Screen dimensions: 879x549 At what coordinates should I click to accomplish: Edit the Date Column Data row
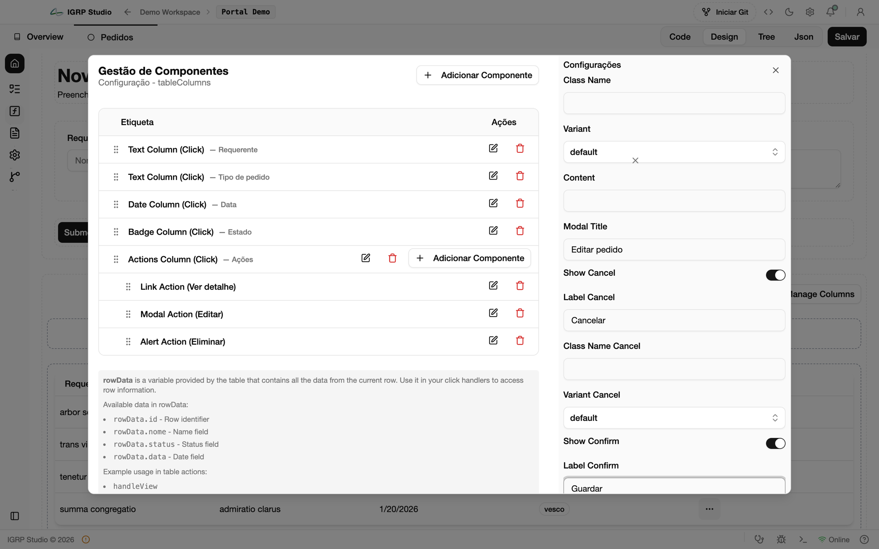pyautogui.click(x=493, y=203)
